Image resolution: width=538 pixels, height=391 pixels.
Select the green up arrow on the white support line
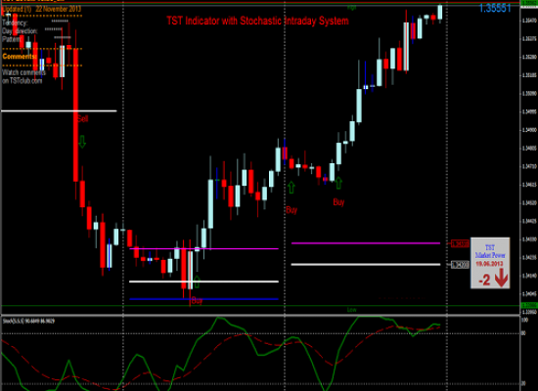[197, 282]
